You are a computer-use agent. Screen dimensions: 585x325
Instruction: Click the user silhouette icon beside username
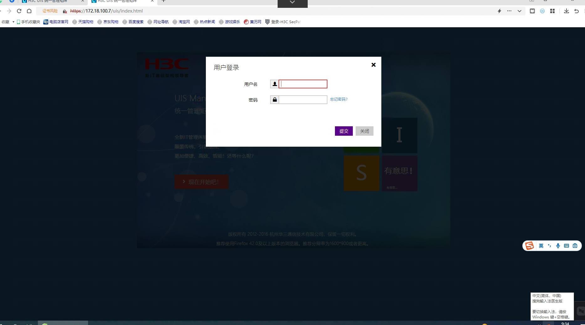pyautogui.click(x=274, y=84)
